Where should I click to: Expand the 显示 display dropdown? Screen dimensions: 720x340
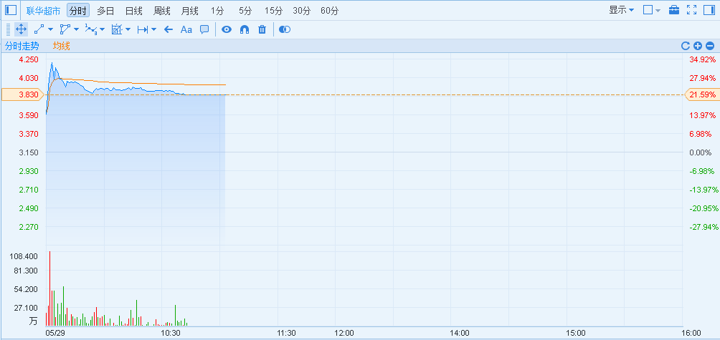coord(621,10)
